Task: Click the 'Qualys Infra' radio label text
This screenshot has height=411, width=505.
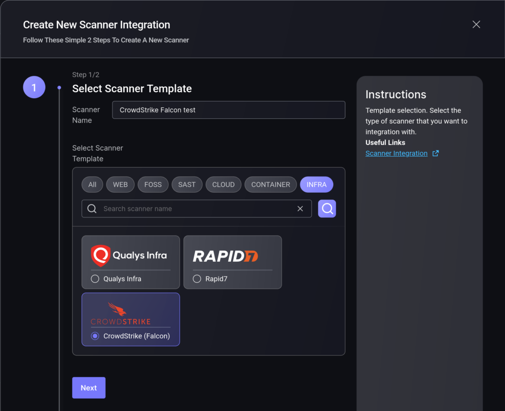Action: (122, 279)
